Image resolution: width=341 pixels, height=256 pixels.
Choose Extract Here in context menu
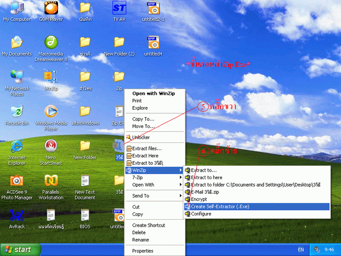155,156
